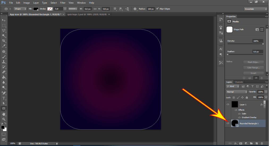Open the Normal blend mode dropdown
This screenshot has height=146, width=272.
tap(236, 92)
